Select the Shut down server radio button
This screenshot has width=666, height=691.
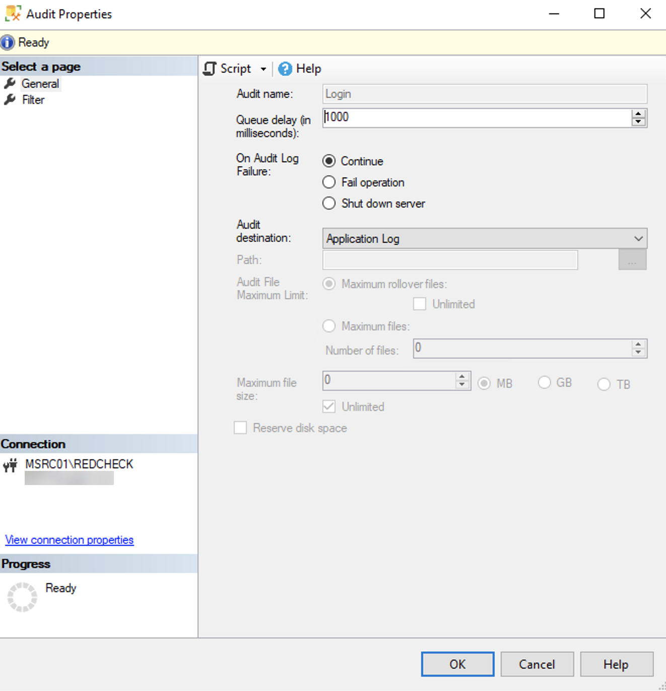pos(329,203)
